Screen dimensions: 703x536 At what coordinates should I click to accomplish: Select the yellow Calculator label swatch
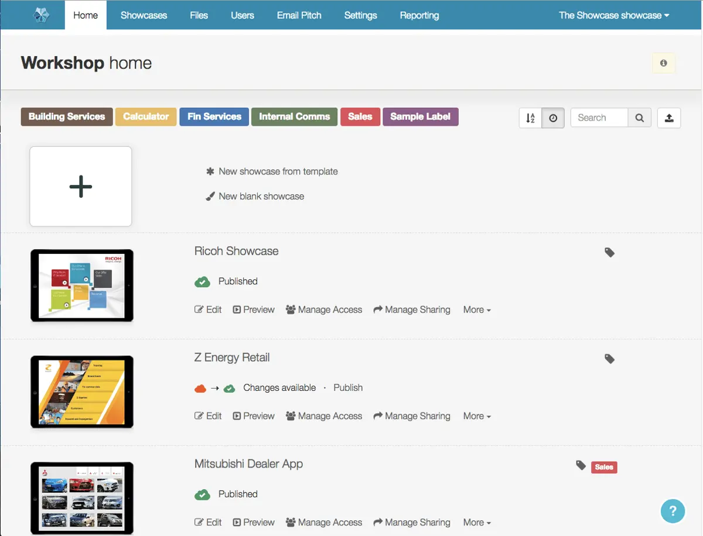[x=146, y=116]
